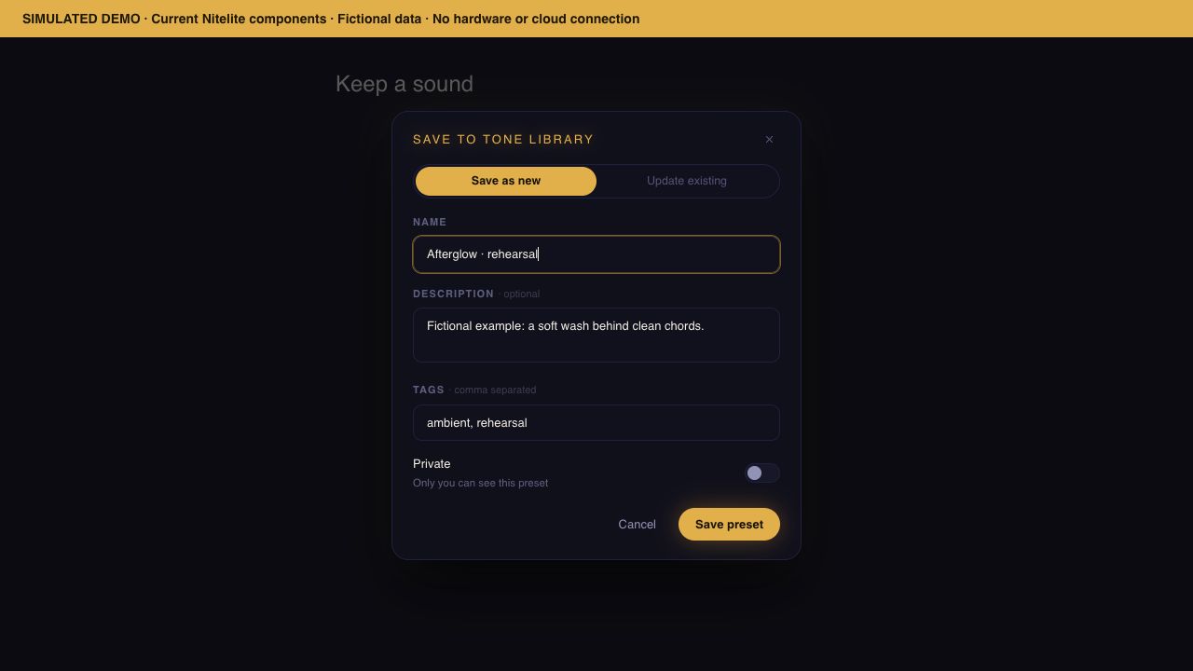Click the Private label text
The width and height of the screenshot is (1193, 671).
[x=432, y=464]
